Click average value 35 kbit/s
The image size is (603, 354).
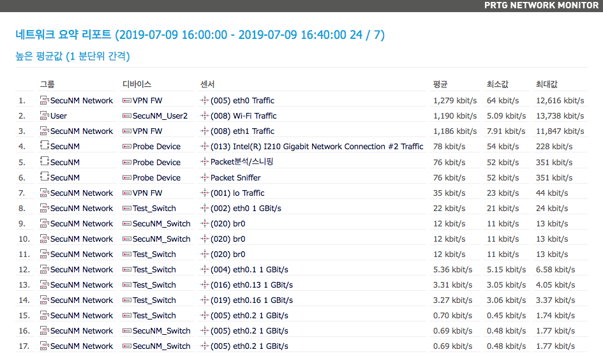pyautogui.click(x=449, y=193)
